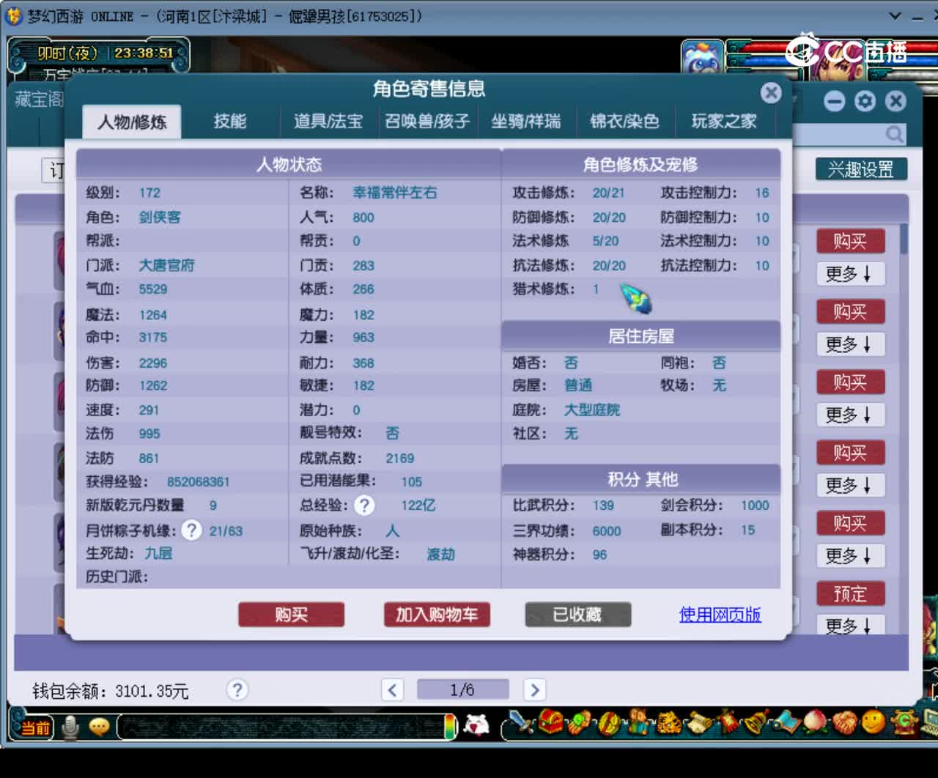The width and height of the screenshot is (938, 778).
Task: Click the grey 已收藏 button
Action: (577, 615)
